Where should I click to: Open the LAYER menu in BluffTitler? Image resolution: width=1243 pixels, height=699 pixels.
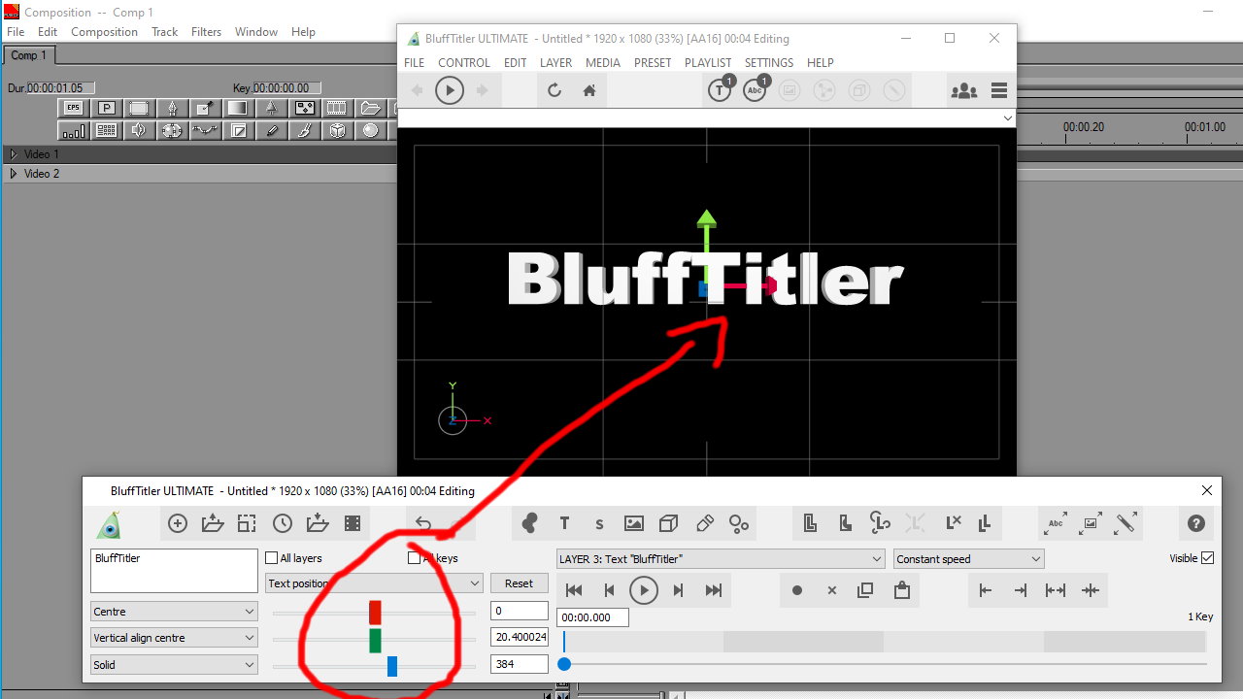(x=555, y=62)
